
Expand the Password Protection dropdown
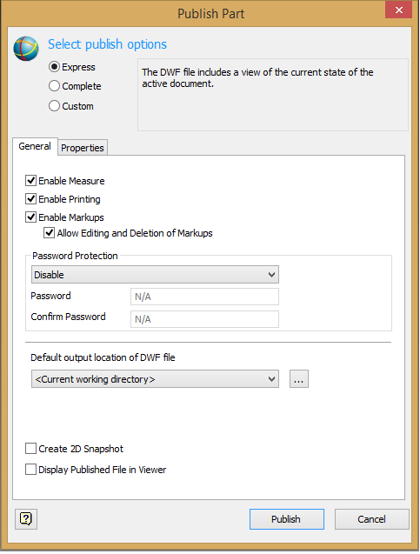[155, 275]
